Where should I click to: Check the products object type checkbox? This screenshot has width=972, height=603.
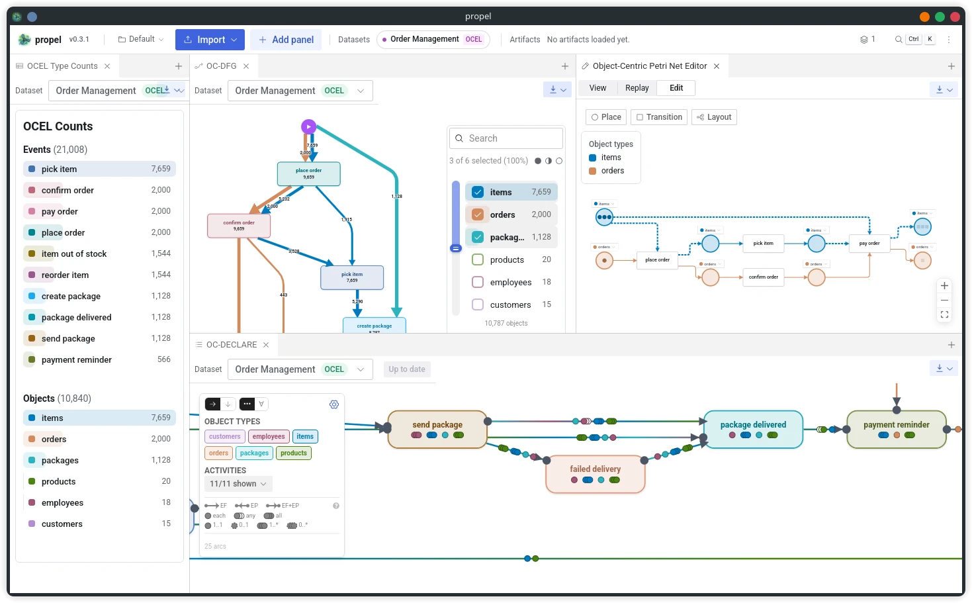click(478, 259)
